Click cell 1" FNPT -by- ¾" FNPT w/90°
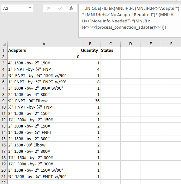Screen dimensions: 181x184 pos(44,82)
